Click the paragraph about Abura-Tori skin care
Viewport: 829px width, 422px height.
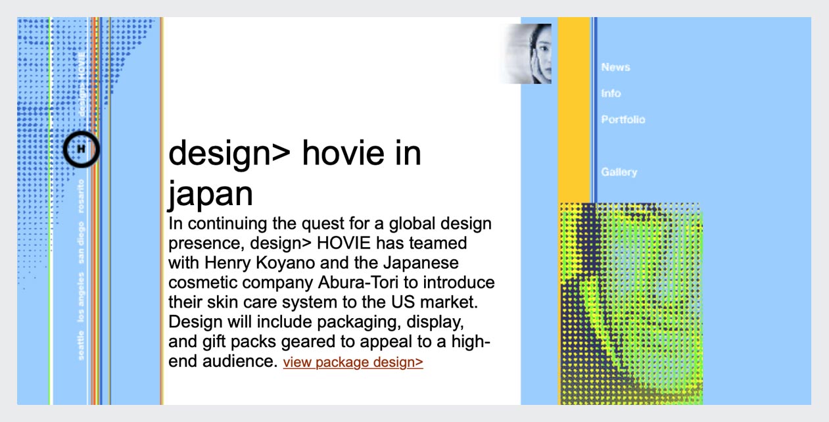click(x=331, y=283)
